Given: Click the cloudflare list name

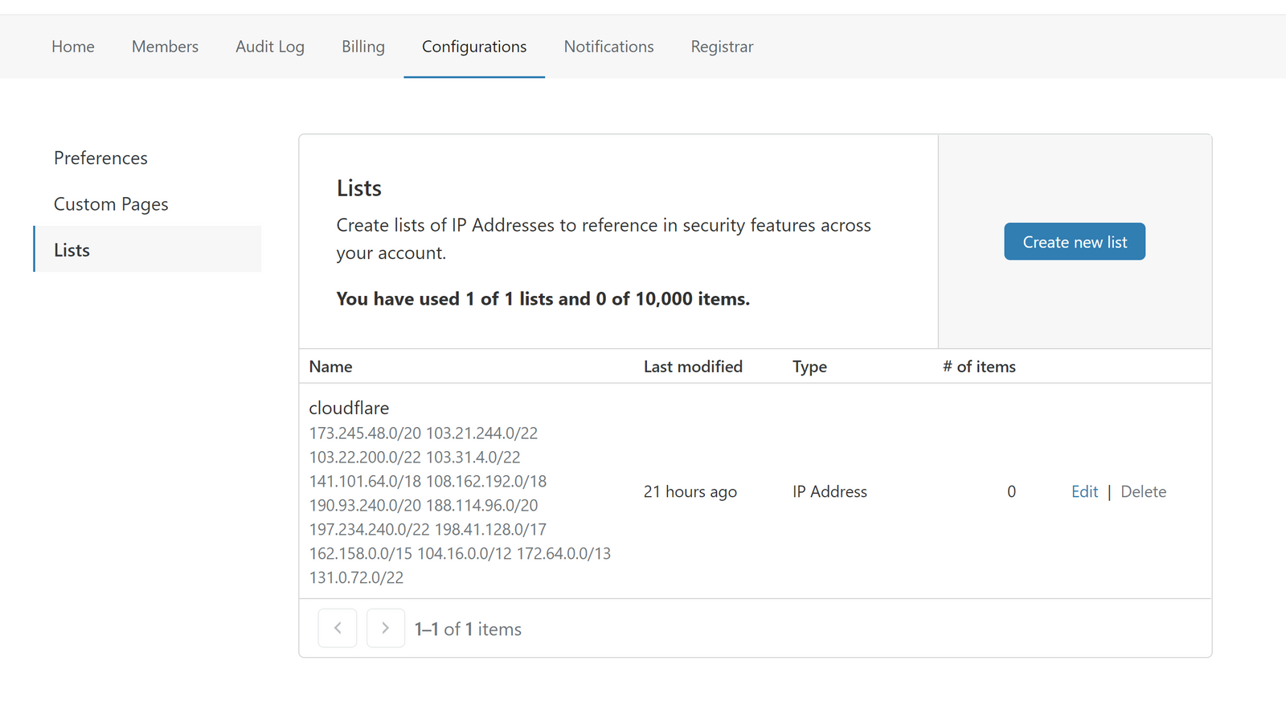Looking at the screenshot, I should [349, 408].
